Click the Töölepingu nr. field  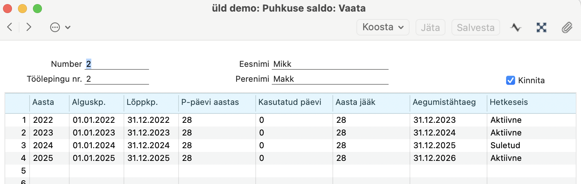pos(117,79)
